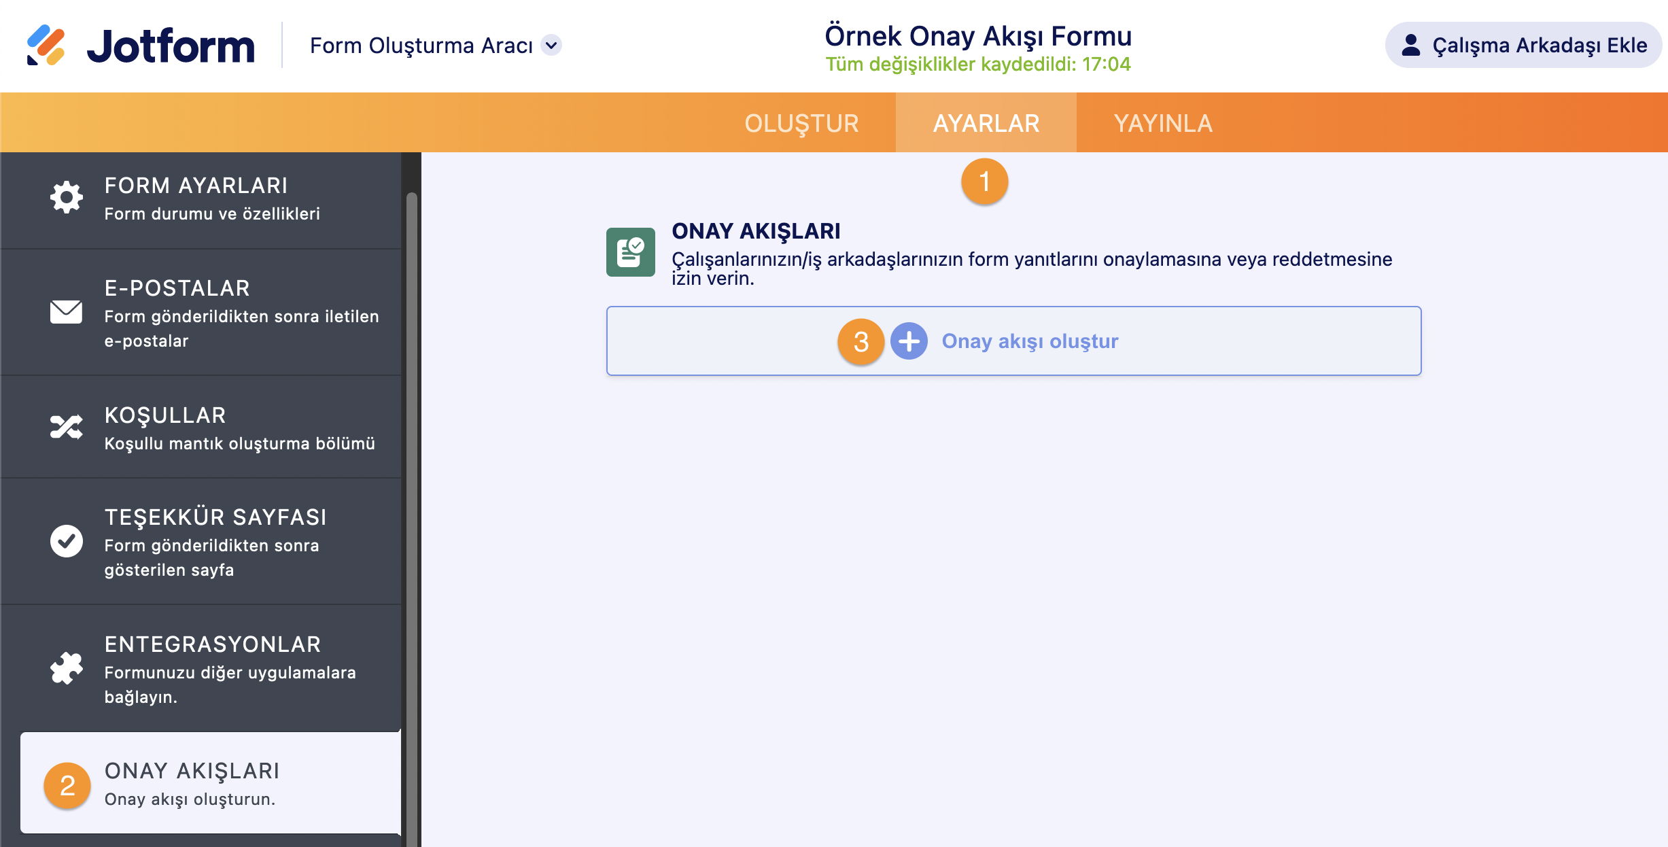Click the green Onay Akışları header icon
This screenshot has height=847, width=1668.
coord(630,252)
